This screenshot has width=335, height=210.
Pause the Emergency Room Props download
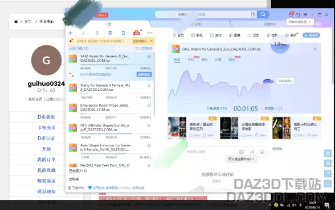[x=149, y=106]
